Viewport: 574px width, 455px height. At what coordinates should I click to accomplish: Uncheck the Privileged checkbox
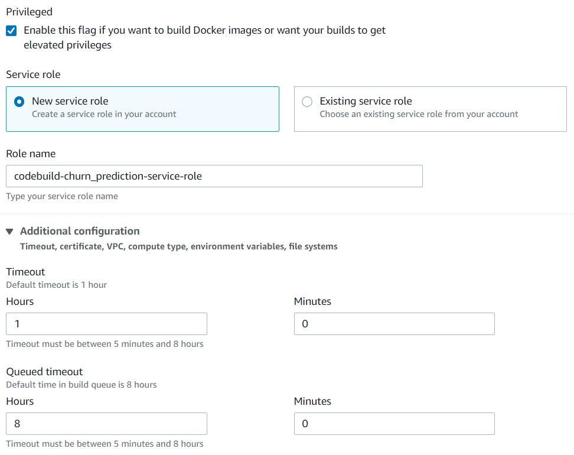11,31
